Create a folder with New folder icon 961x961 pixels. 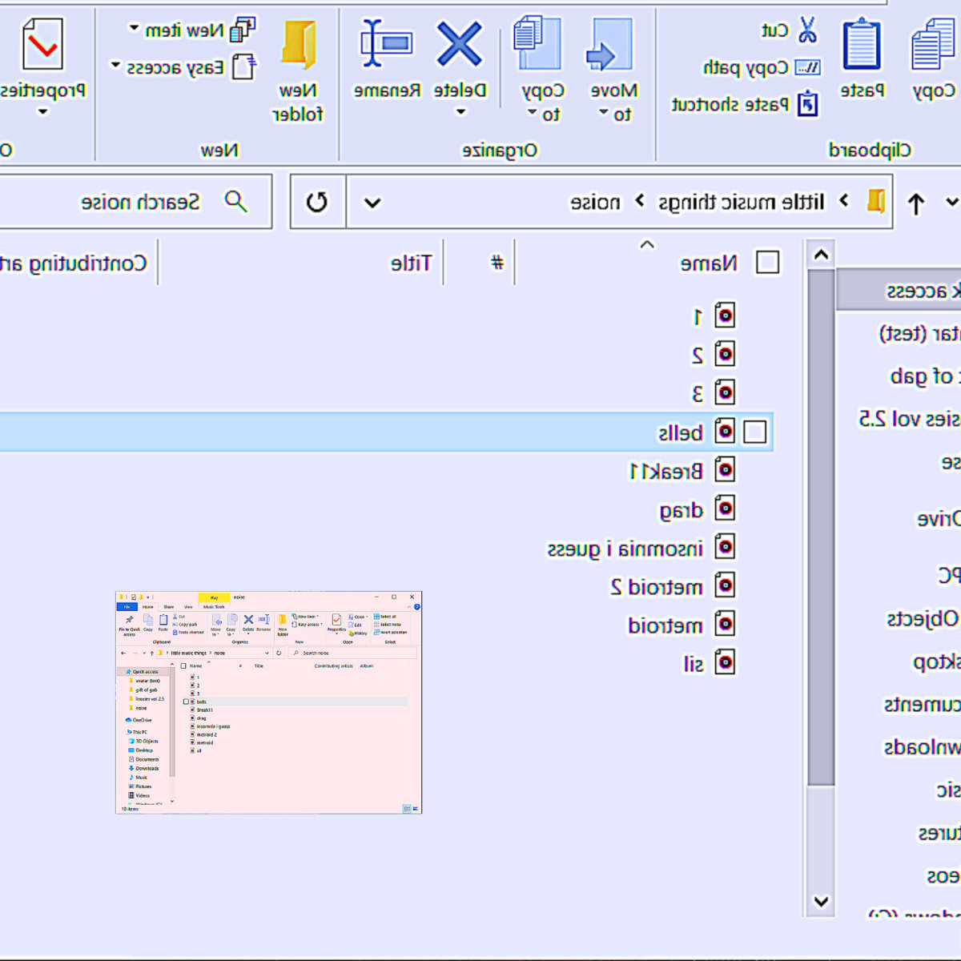point(299,45)
